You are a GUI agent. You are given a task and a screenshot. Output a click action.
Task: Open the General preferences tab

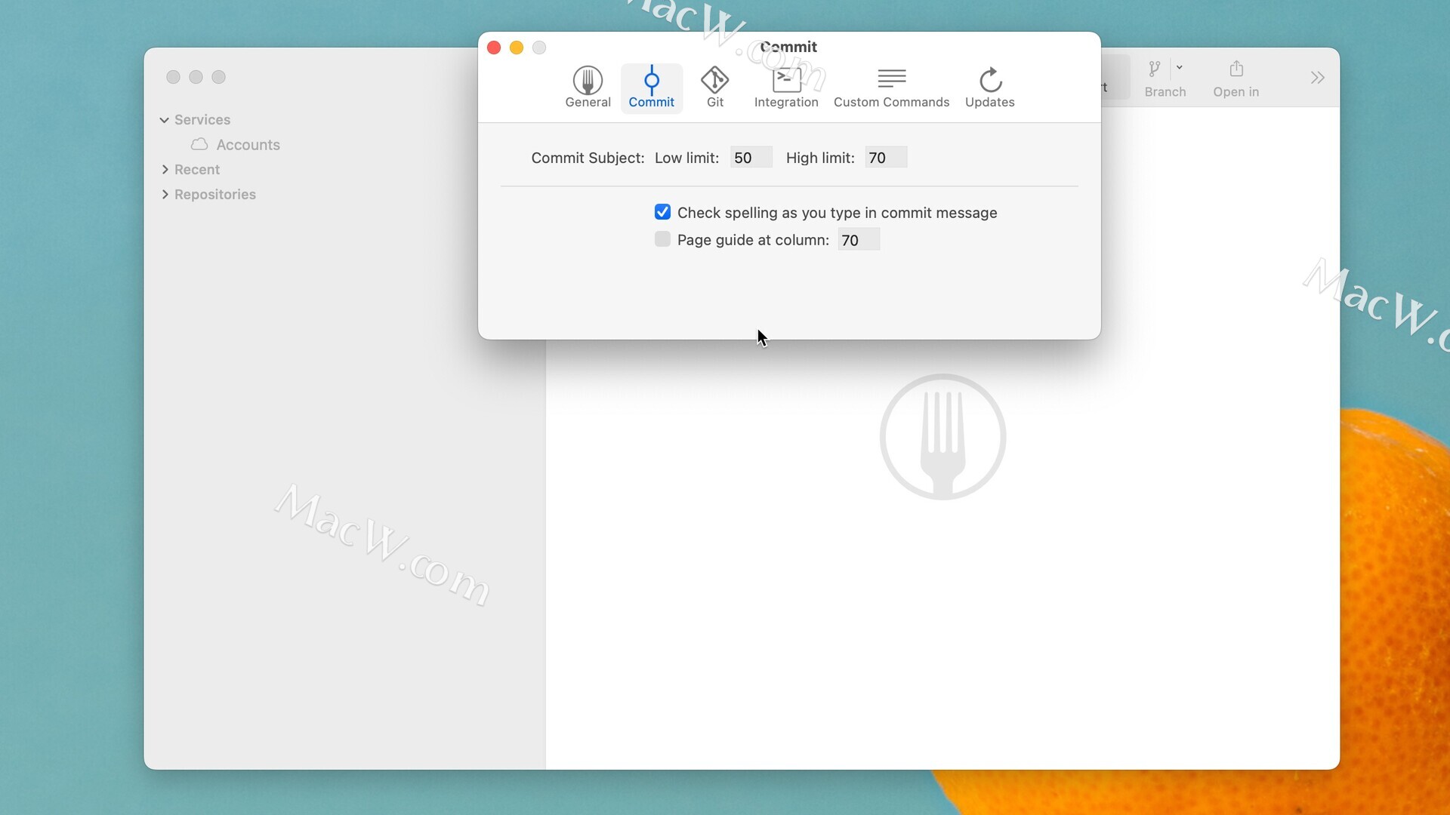[x=588, y=88]
